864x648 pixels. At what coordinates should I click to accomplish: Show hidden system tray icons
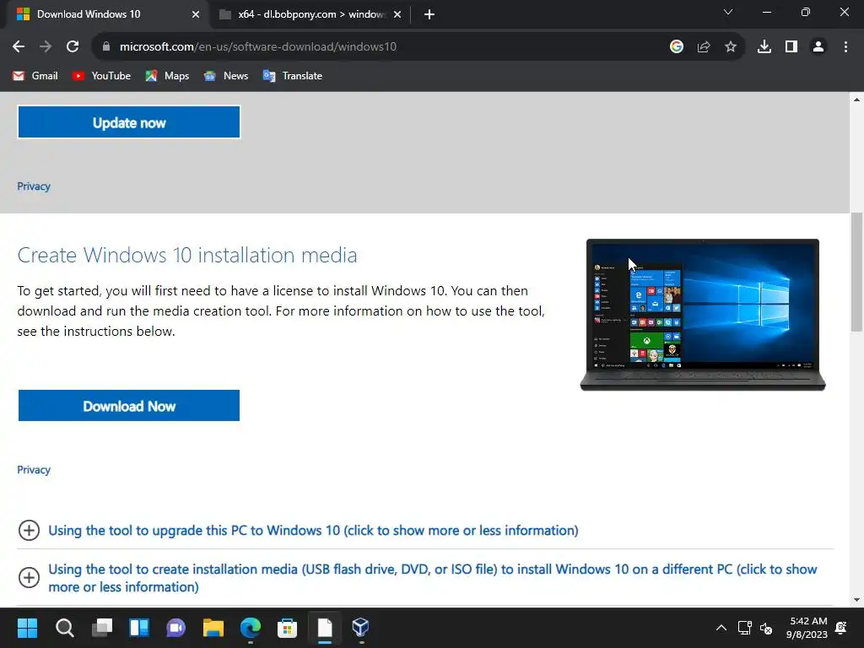[721, 628]
